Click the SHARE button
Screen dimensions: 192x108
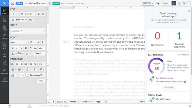(x=166, y=3)
